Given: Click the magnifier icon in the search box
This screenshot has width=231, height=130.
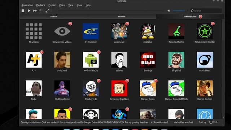Looking at the screenshot, I should tap(192, 10).
